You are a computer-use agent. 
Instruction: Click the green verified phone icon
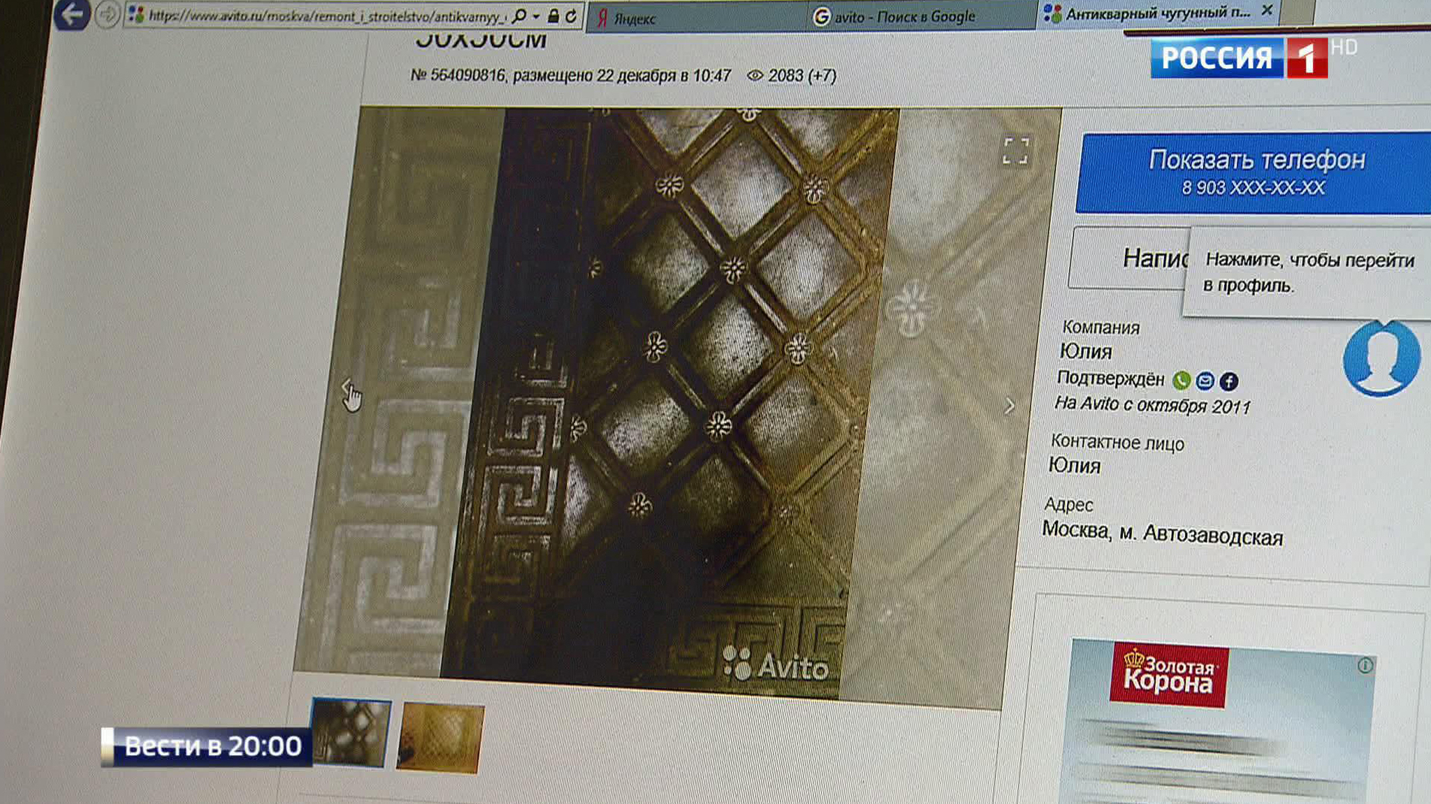click(x=1182, y=380)
